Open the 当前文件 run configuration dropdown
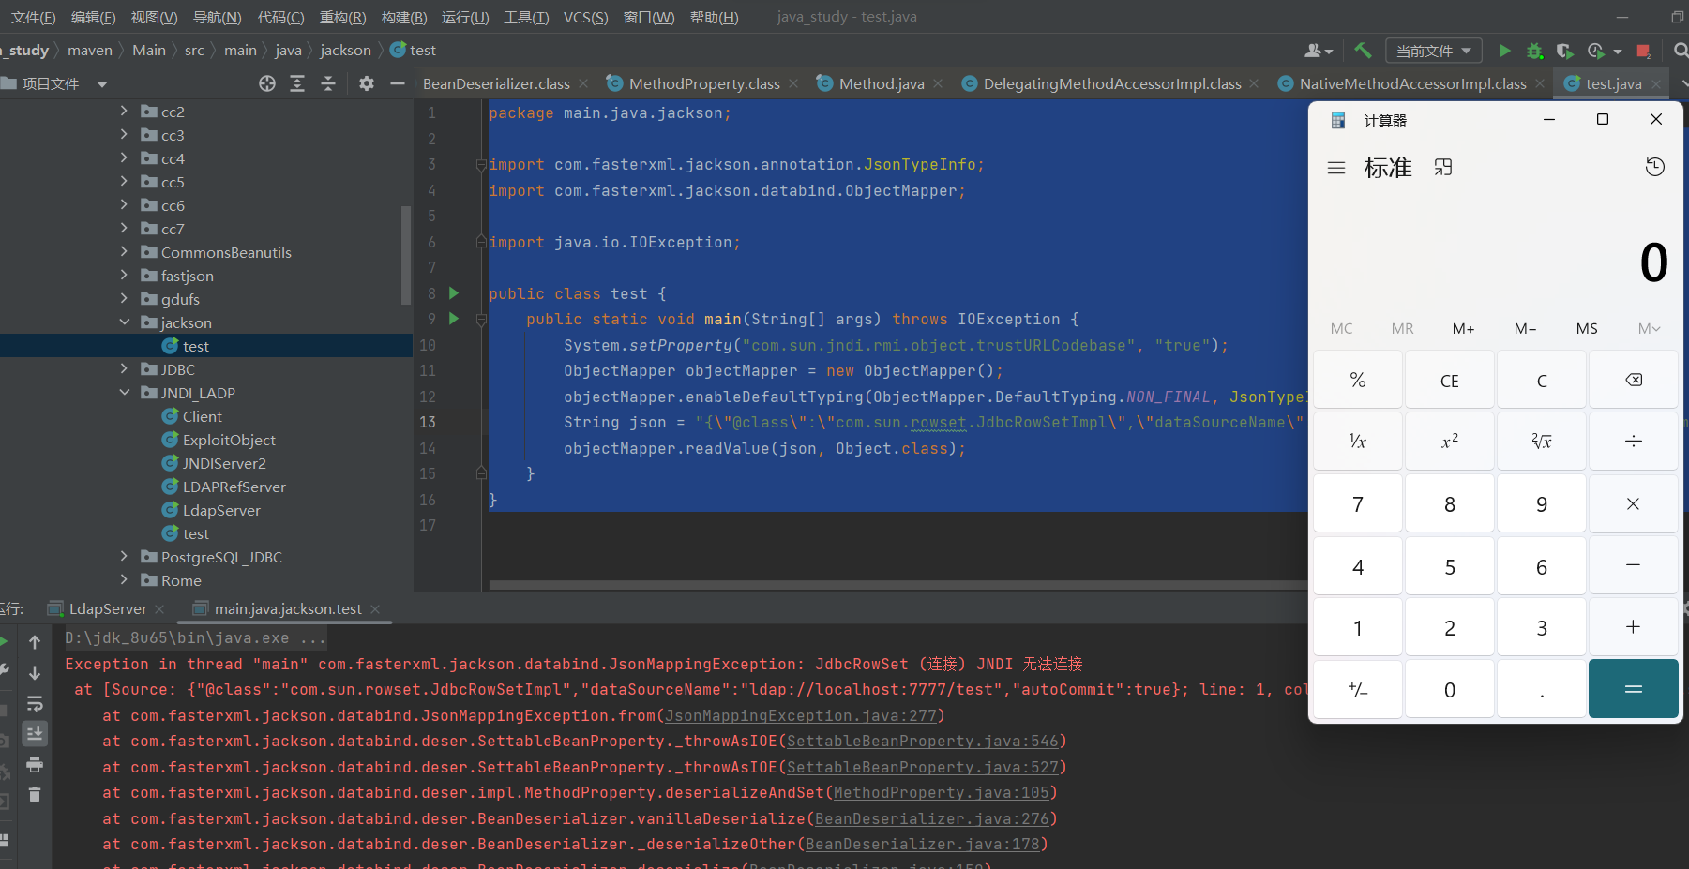 1434,51
